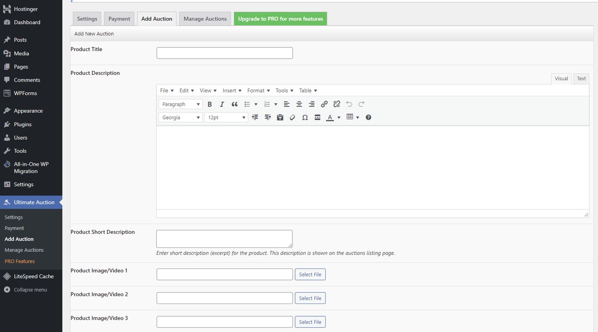This screenshot has width=598, height=332.
Task: Apply bold formatting in the description editor
Action: point(210,104)
